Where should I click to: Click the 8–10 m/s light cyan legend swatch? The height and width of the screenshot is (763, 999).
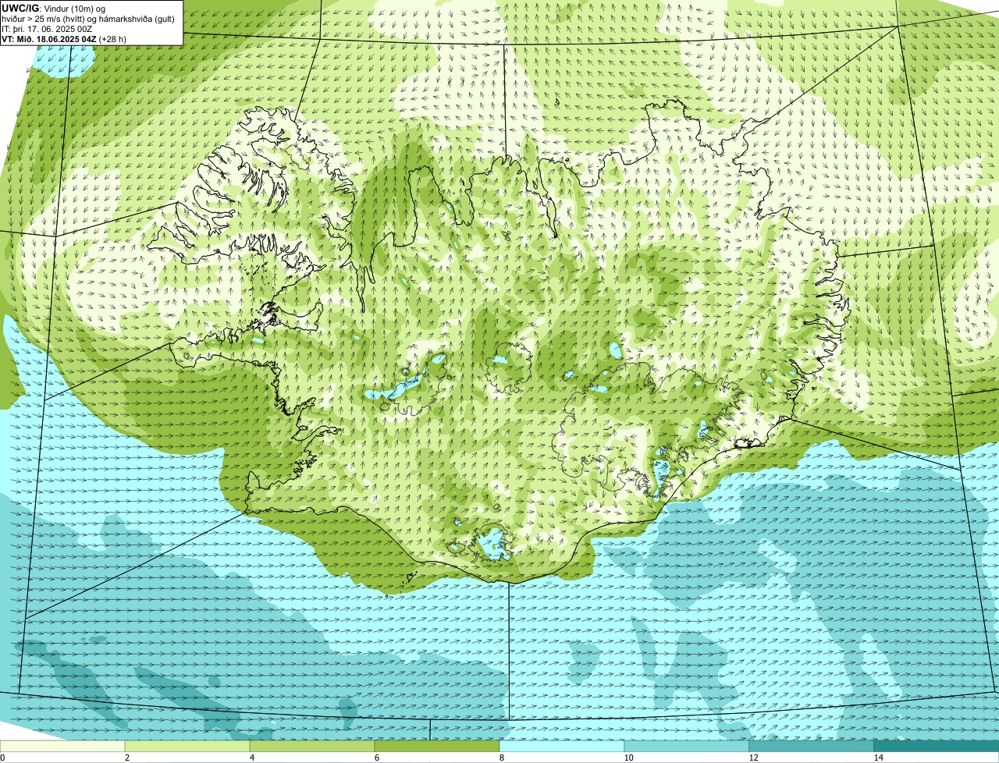click(562, 746)
